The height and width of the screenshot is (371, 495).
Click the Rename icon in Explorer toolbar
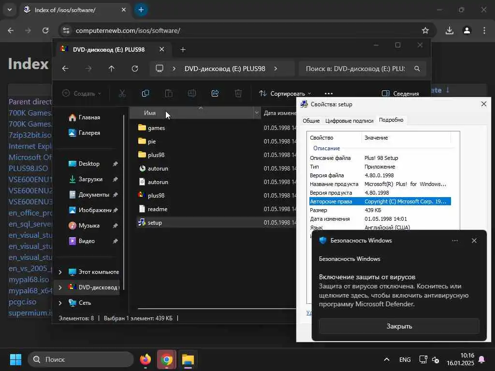pos(192,93)
